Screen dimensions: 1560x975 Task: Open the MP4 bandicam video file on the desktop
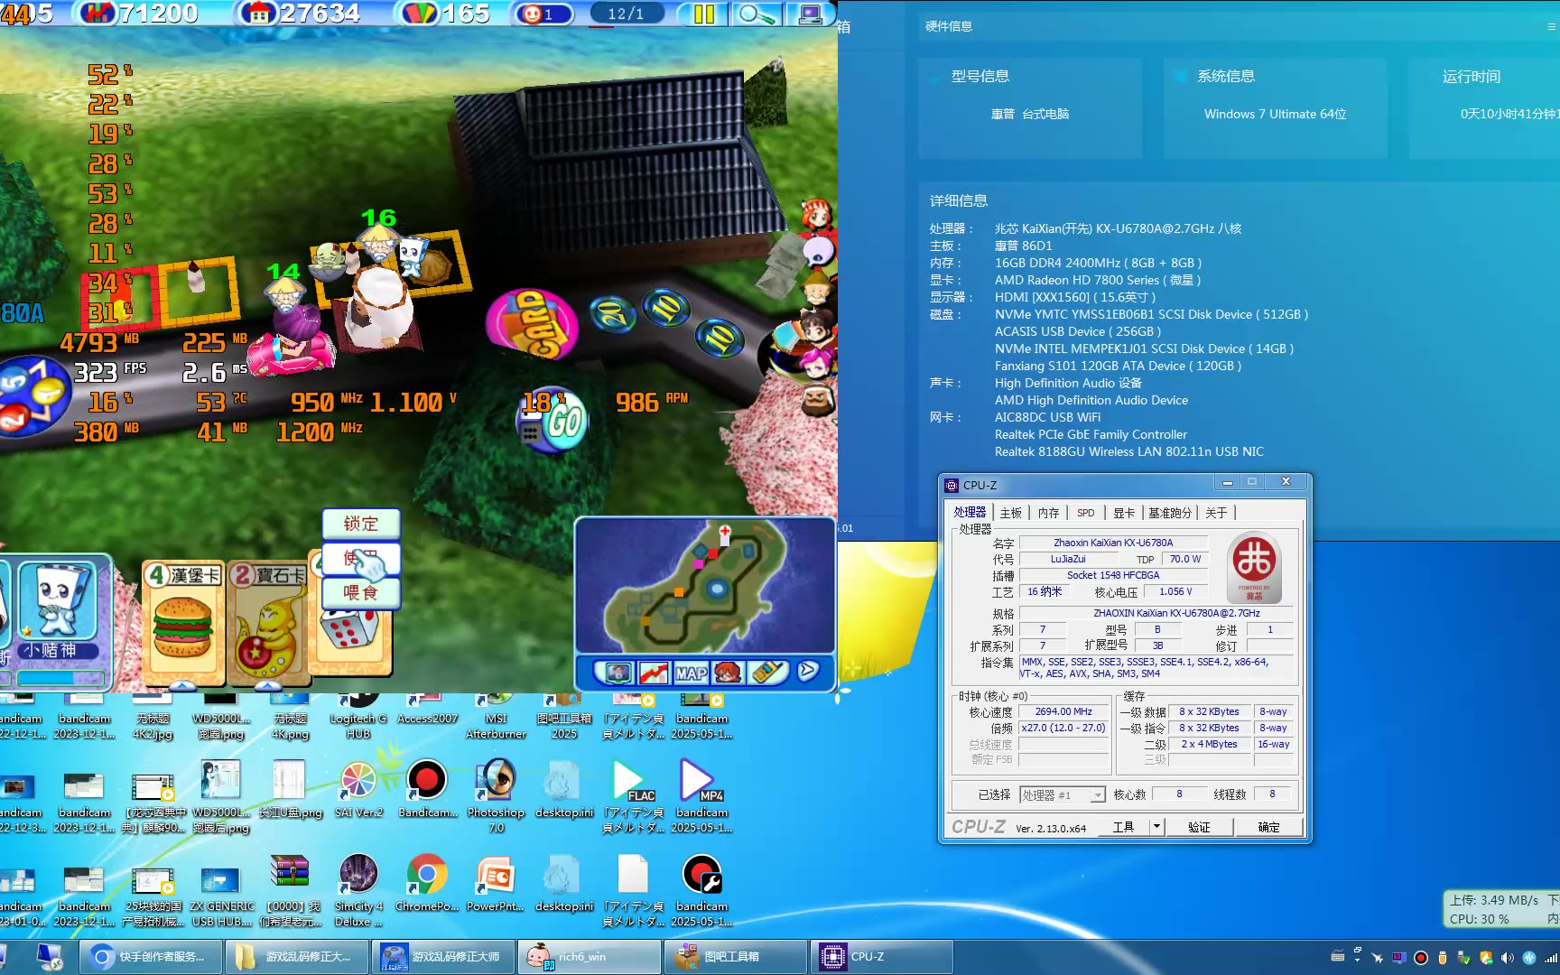click(701, 794)
